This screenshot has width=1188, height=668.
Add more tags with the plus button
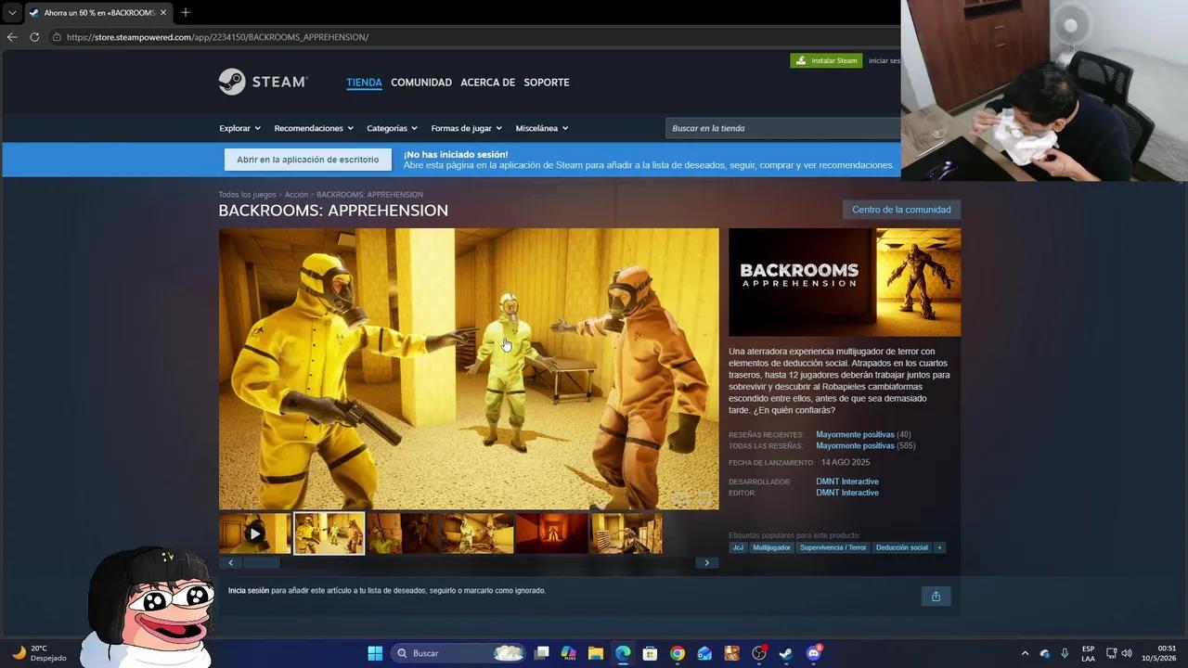(x=939, y=547)
